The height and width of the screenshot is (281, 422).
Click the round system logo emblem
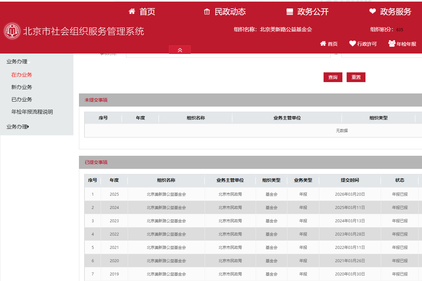[x=12, y=31]
